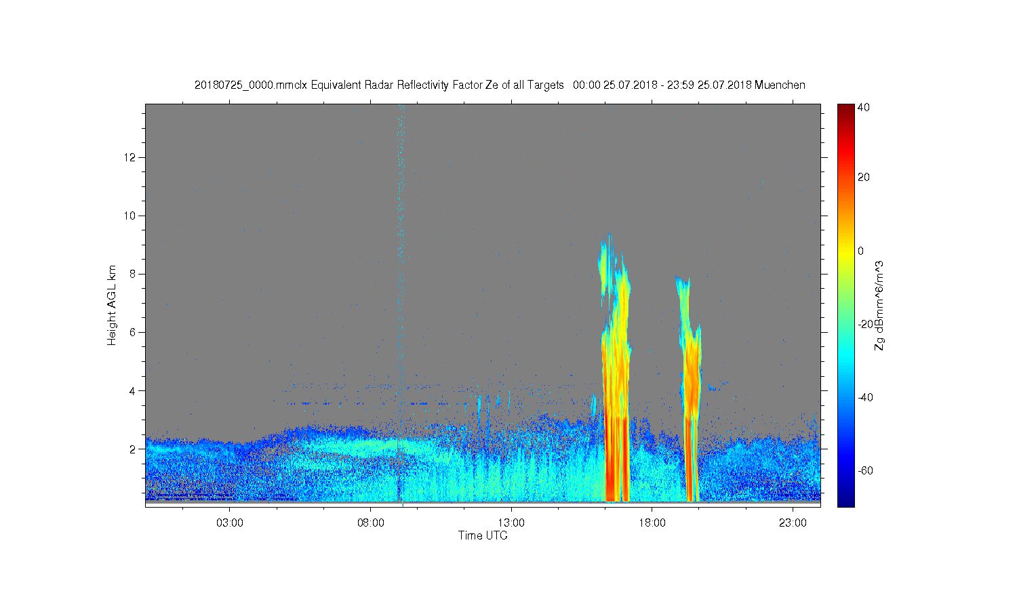Click the 18:00 time tick label
The image size is (1017, 610).
652,523
